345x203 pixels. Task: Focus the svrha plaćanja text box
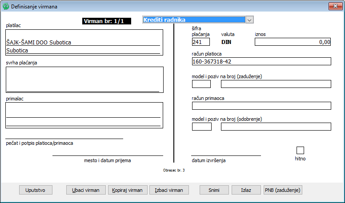click(84, 79)
